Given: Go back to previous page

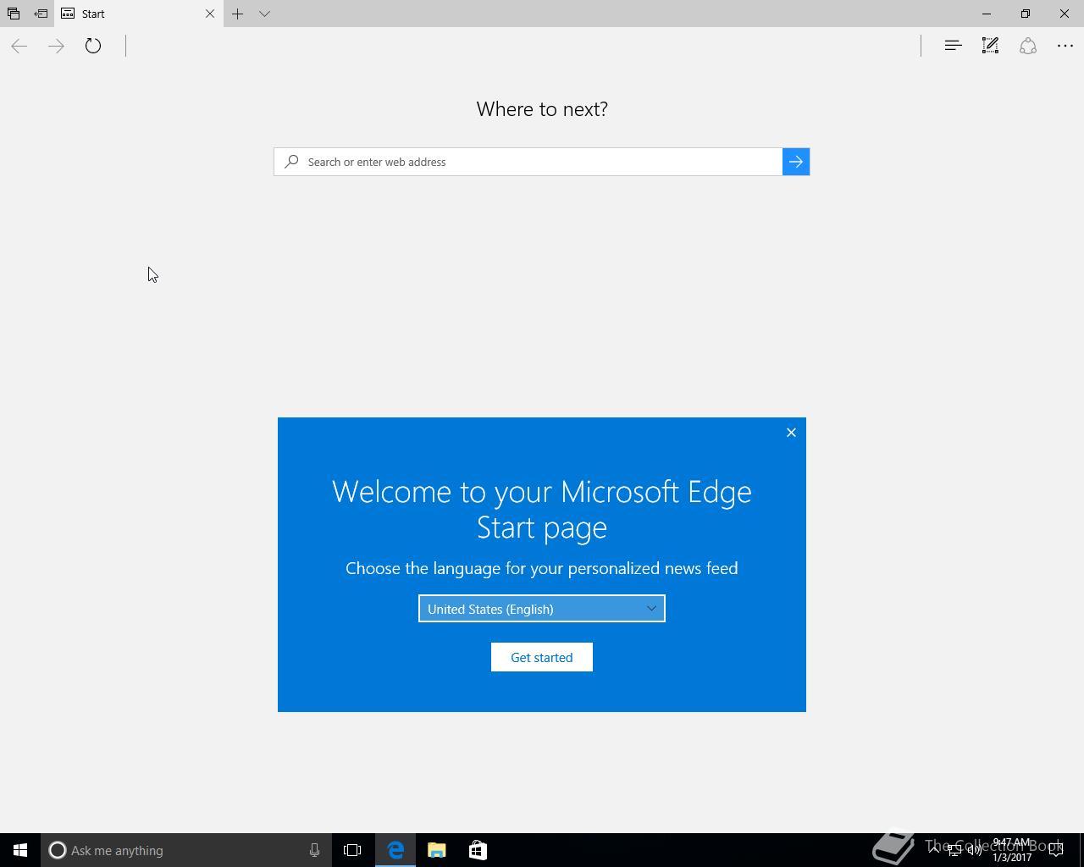Looking at the screenshot, I should point(19,47).
